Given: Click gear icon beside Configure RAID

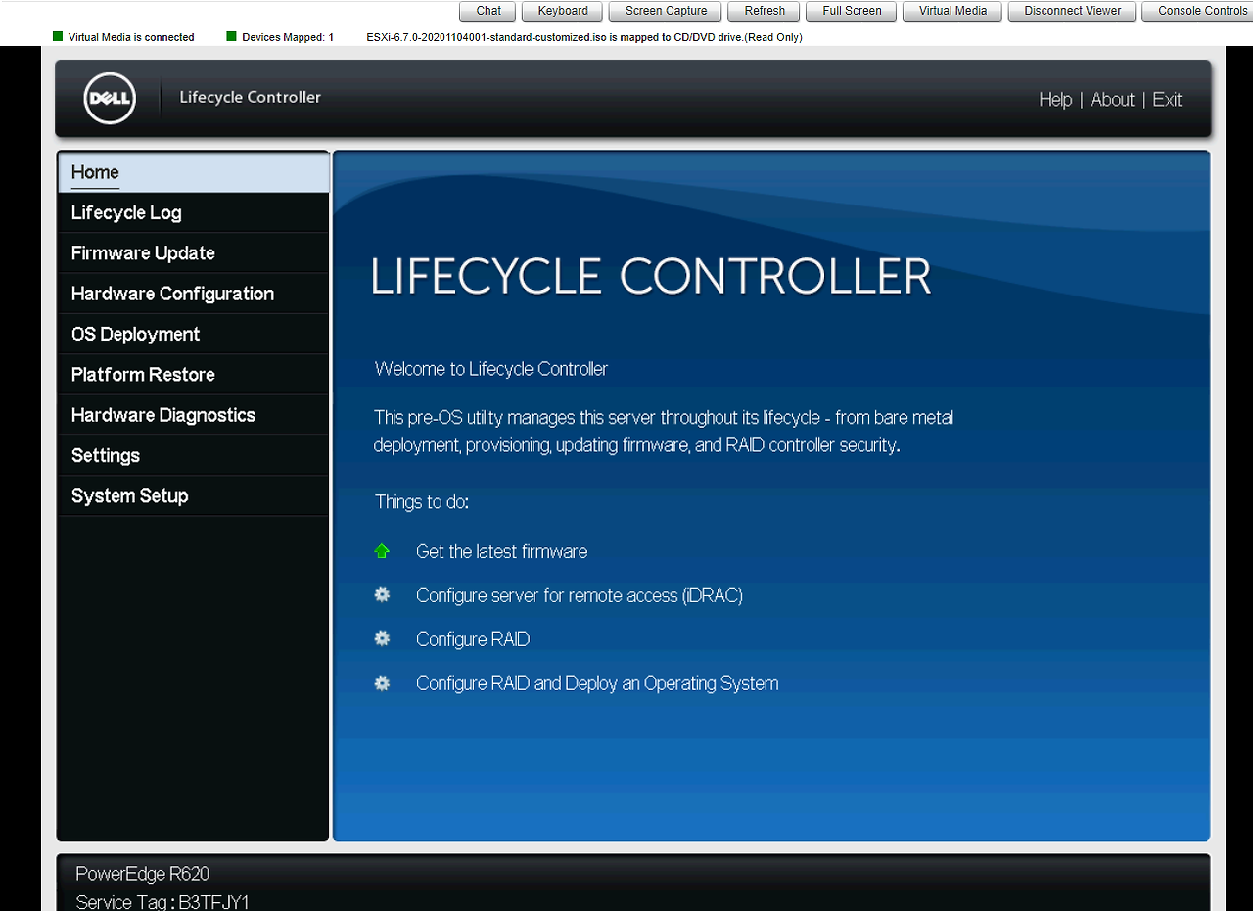Looking at the screenshot, I should 382,638.
